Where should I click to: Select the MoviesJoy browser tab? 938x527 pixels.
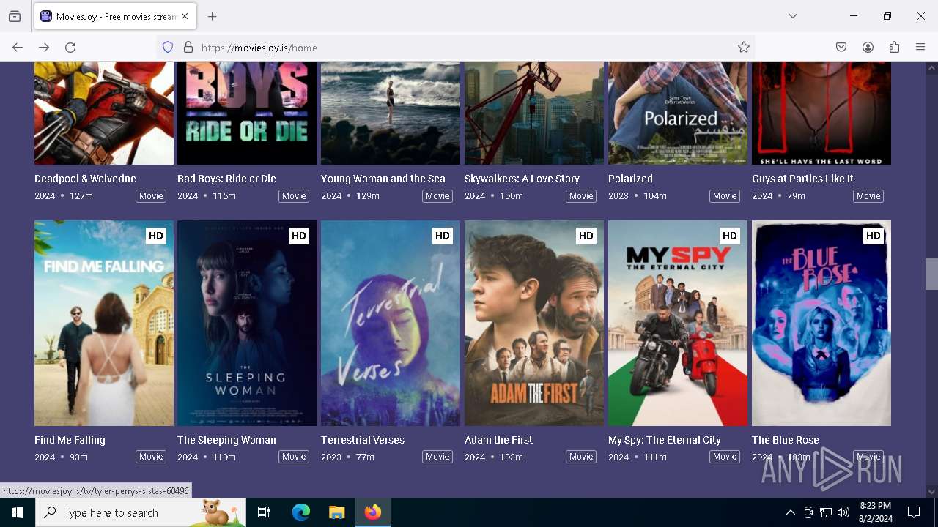point(115,16)
